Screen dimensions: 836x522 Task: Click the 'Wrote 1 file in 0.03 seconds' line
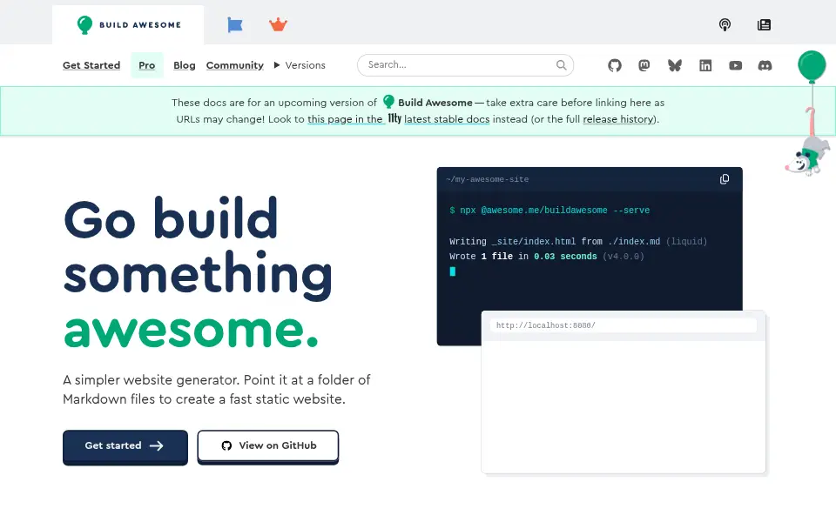tap(547, 257)
